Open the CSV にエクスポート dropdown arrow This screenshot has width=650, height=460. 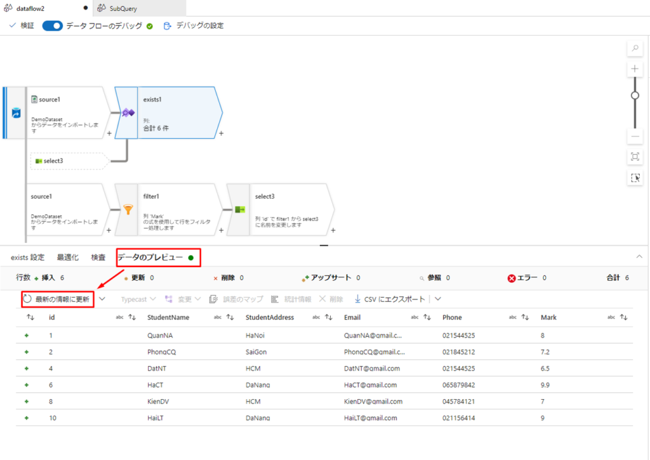point(437,299)
